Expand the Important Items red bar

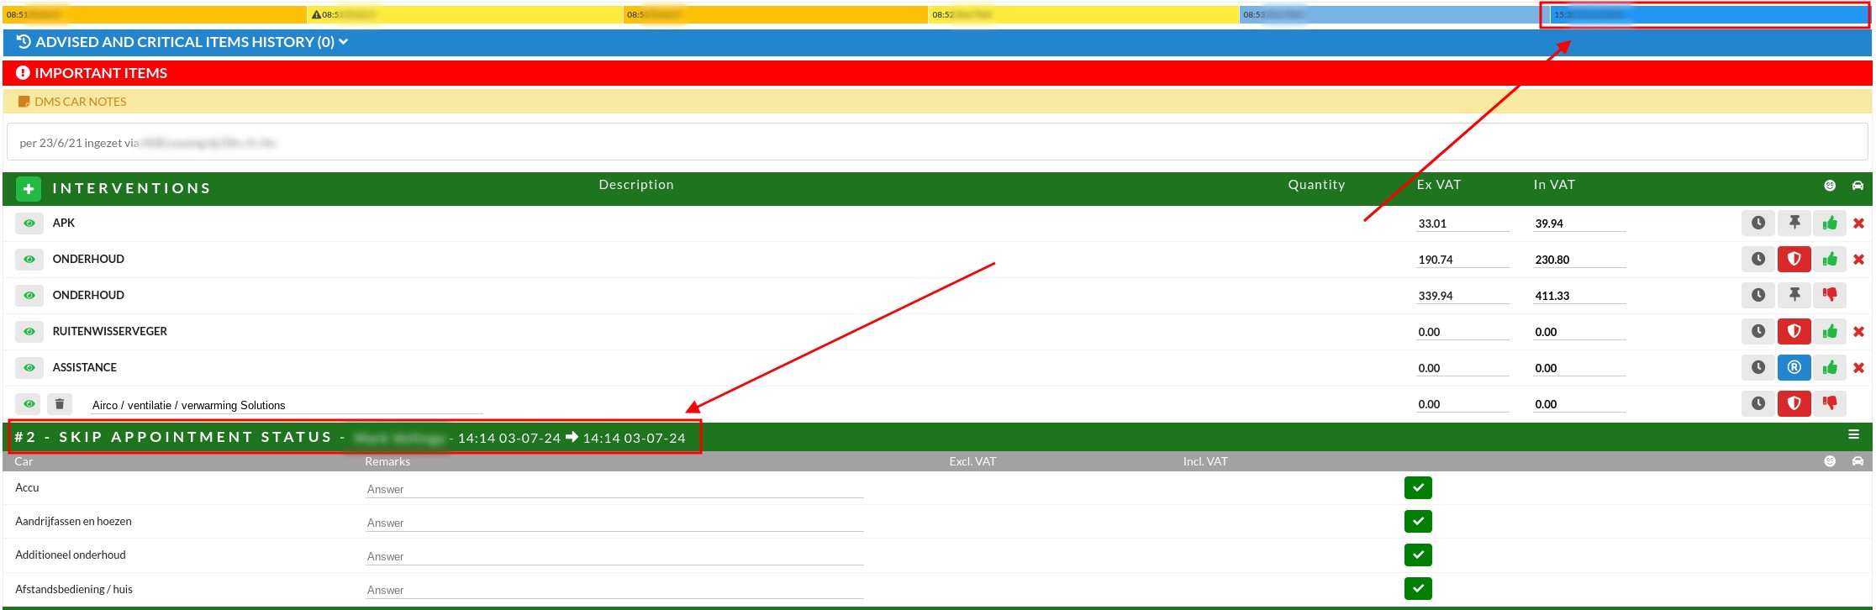(x=101, y=73)
